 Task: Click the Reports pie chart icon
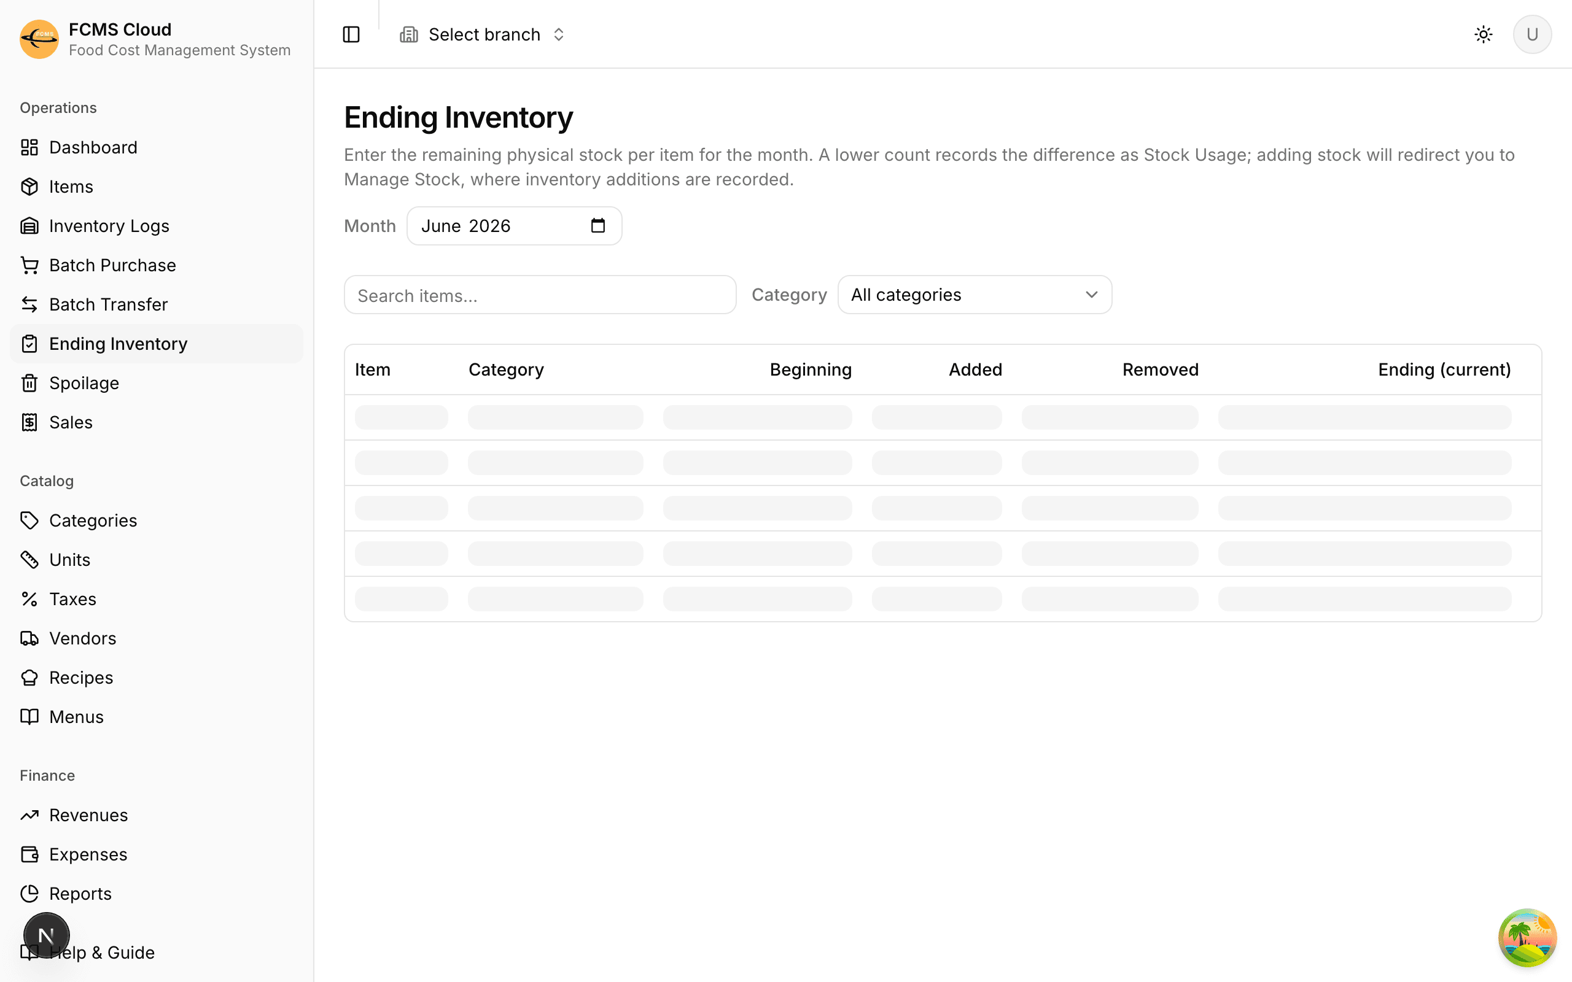(x=29, y=894)
